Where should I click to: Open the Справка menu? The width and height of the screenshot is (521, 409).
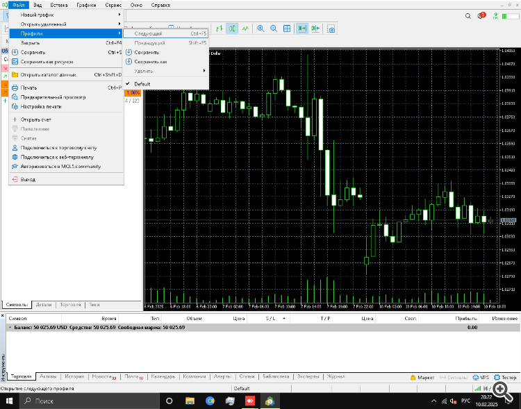160,5
